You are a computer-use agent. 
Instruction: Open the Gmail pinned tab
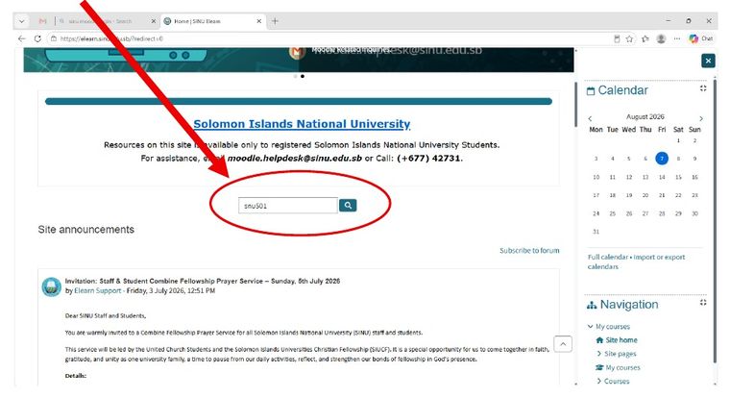43,21
